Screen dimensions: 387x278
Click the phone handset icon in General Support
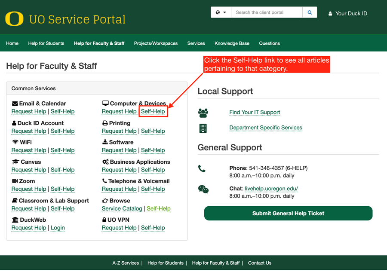[x=202, y=168]
